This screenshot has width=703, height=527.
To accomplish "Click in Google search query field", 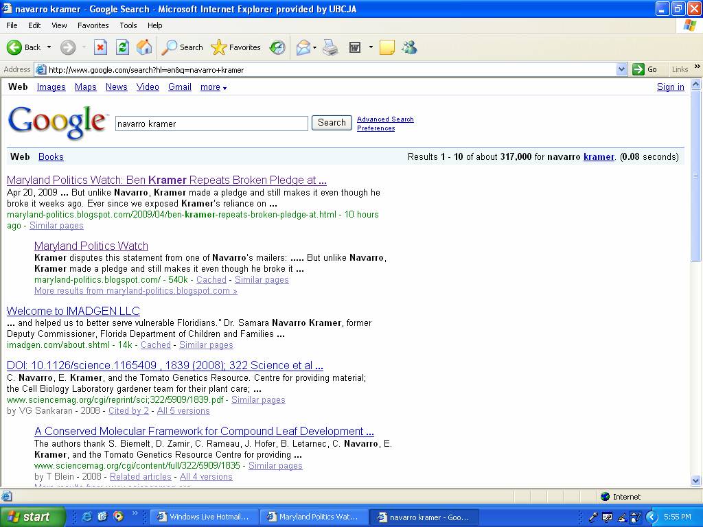I will (x=211, y=124).
